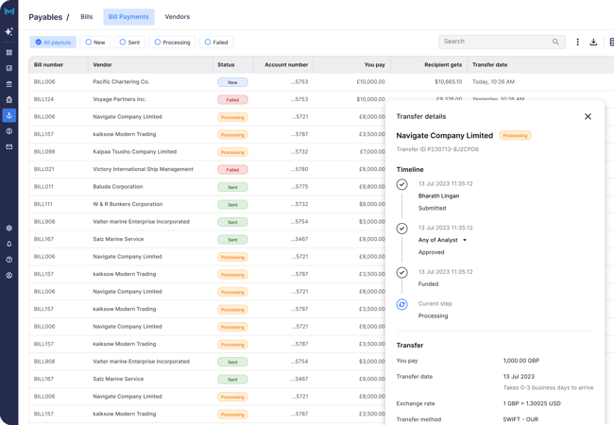Open the dashboard grid icon in sidebar
The width and height of the screenshot is (614, 425).
(x=9, y=53)
